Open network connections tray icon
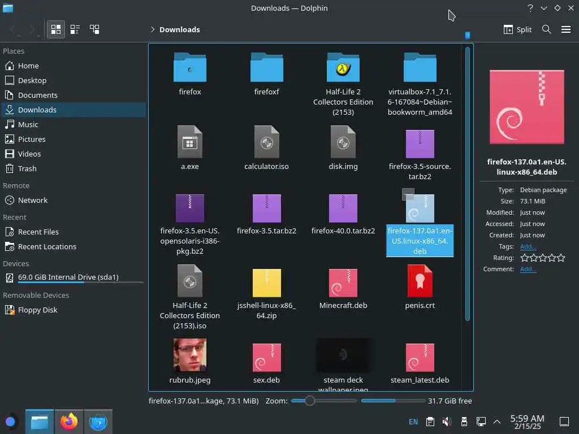 (481, 422)
